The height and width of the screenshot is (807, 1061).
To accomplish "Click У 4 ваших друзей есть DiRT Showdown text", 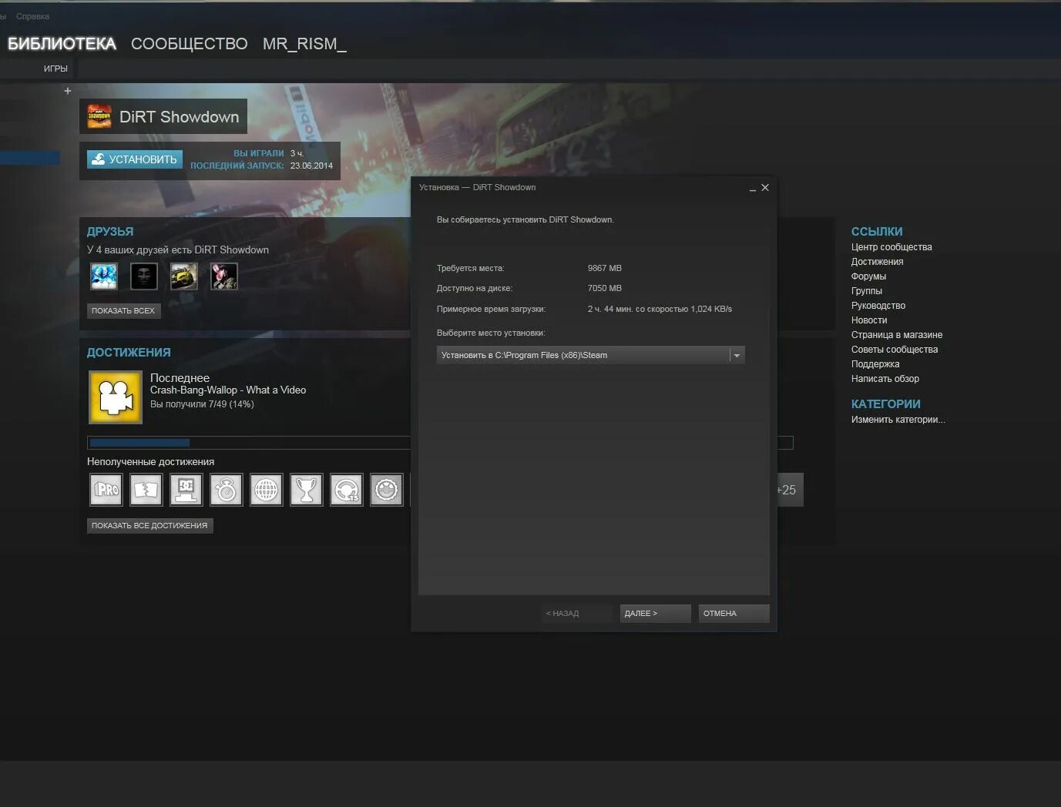I will coord(178,250).
